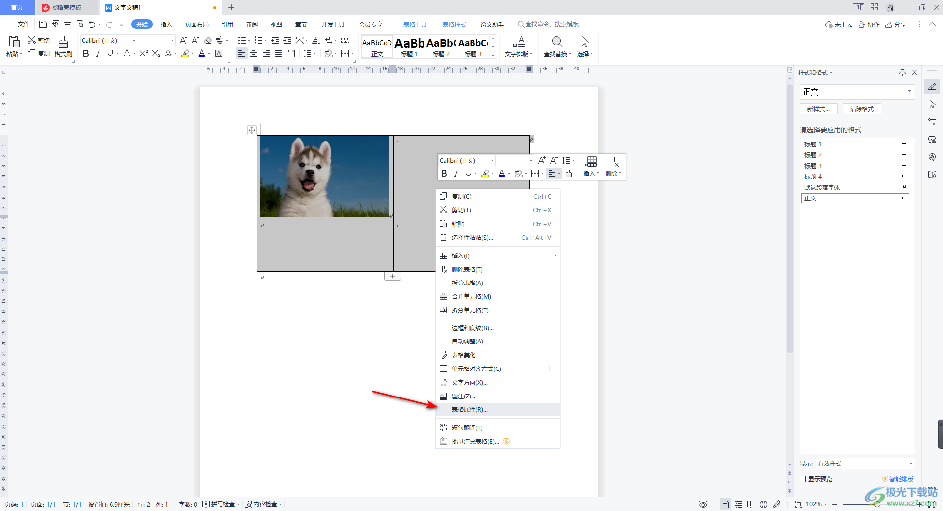Close the Styles and Formatting panel

tap(915, 72)
